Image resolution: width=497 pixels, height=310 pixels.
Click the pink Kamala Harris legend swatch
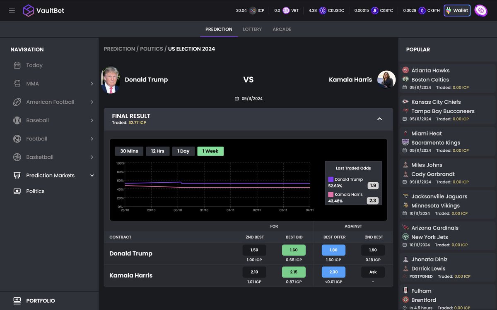pos(331,194)
